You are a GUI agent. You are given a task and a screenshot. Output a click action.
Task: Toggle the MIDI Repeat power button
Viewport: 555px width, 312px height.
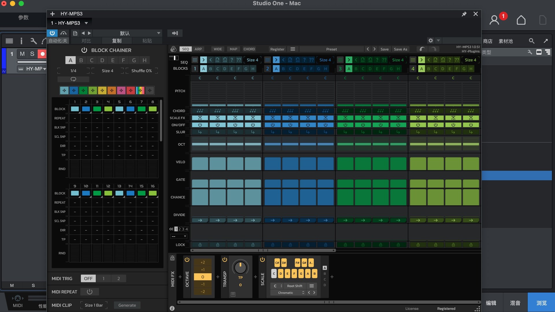(90, 292)
